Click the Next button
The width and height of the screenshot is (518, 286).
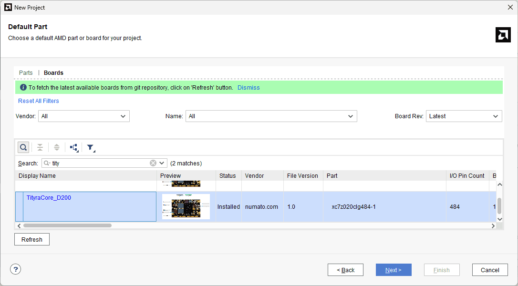tap(394, 270)
